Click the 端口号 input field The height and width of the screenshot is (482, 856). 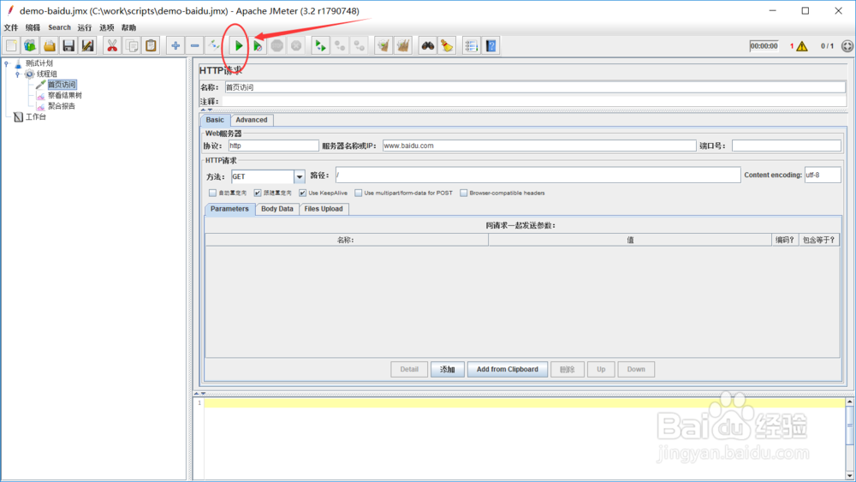point(786,146)
